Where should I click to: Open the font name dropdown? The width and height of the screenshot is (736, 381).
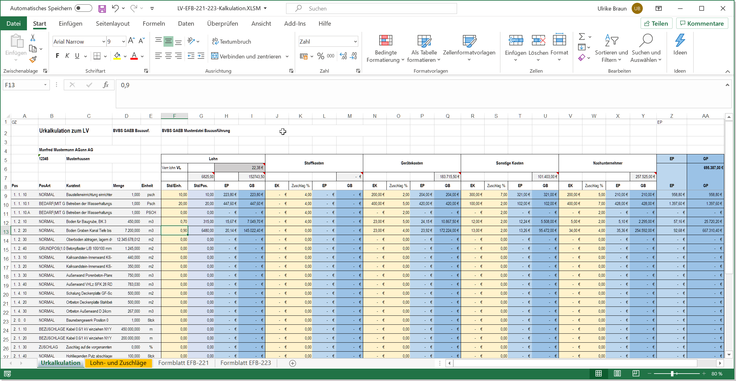tap(103, 41)
